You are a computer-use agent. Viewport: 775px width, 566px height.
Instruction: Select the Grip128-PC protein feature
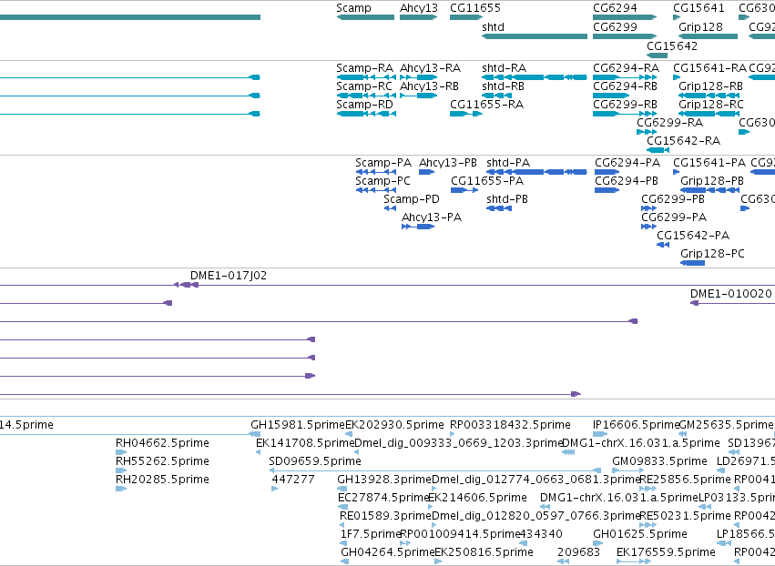pyautogui.click(x=692, y=263)
